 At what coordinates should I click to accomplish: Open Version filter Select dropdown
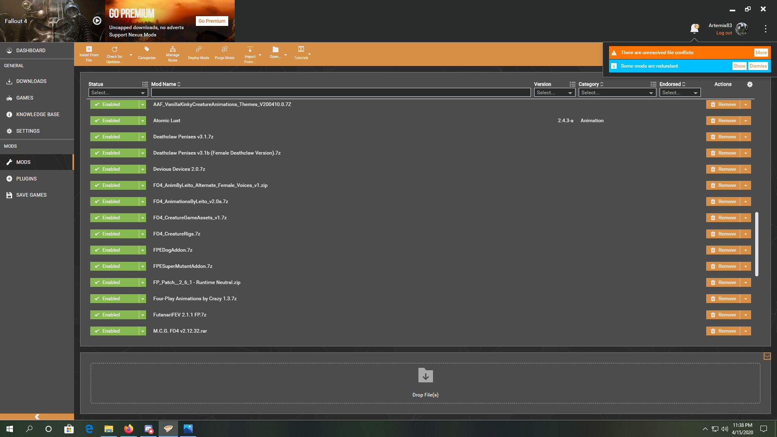coord(554,93)
